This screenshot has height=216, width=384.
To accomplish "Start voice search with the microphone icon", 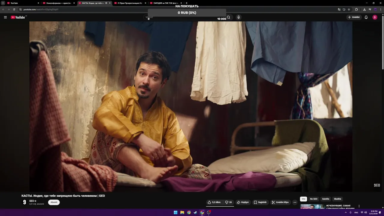I will pyautogui.click(x=238, y=17).
